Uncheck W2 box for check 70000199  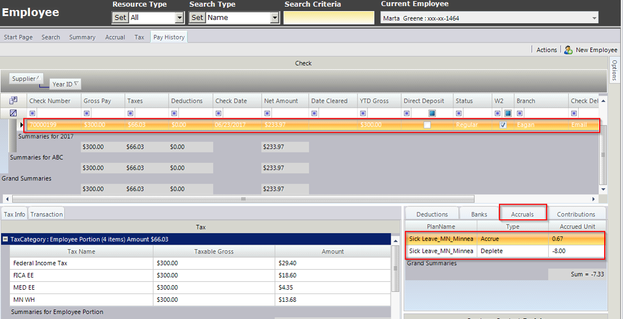[x=503, y=125]
